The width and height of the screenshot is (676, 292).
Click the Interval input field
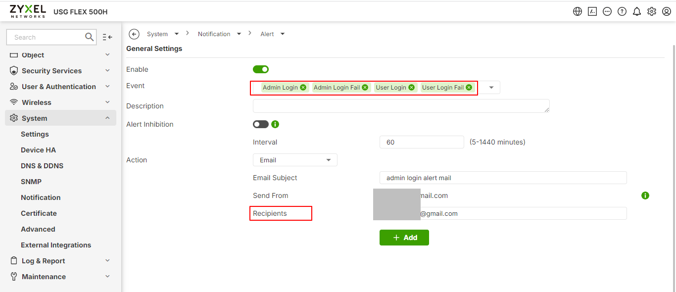[422, 142]
